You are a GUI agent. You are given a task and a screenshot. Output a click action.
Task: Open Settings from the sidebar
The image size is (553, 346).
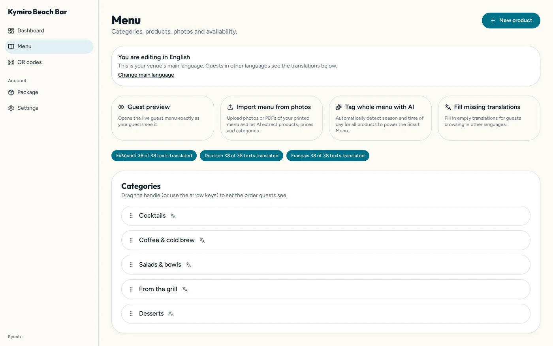click(x=49, y=108)
